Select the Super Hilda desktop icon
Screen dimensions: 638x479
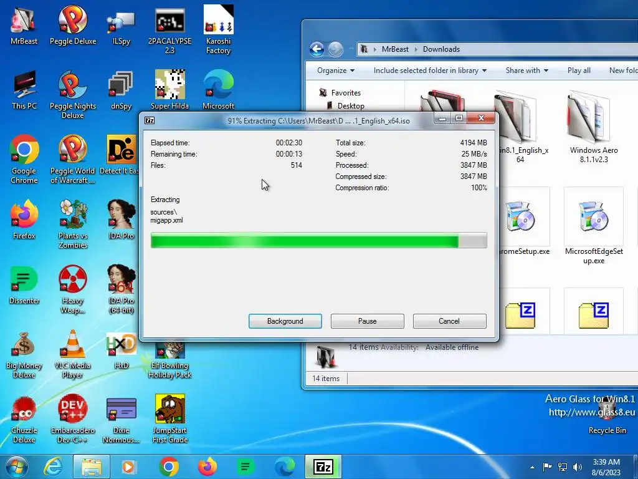(x=169, y=90)
